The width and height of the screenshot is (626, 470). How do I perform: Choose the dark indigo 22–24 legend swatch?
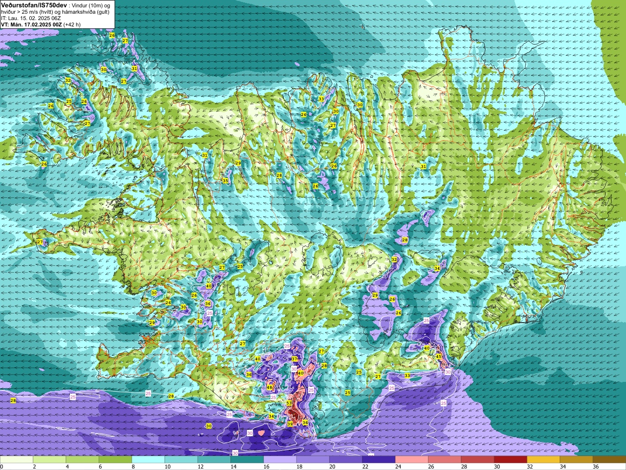[x=379, y=460]
